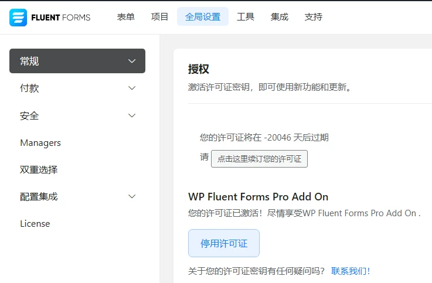Expand the 安全 section chevron
The height and width of the screenshot is (283, 432).
point(132,115)
